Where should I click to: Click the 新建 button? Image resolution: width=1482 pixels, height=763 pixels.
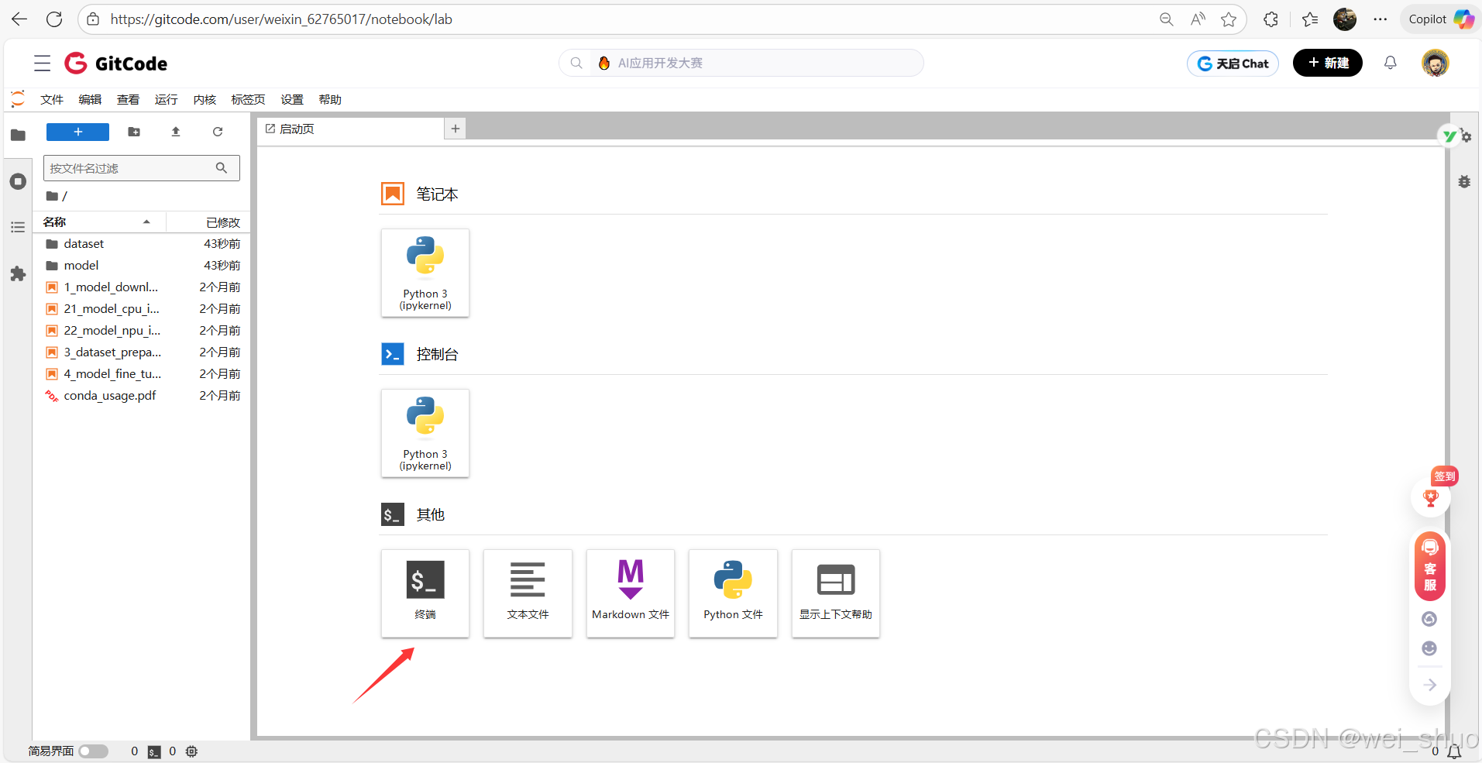click(x=1328, y=63)
